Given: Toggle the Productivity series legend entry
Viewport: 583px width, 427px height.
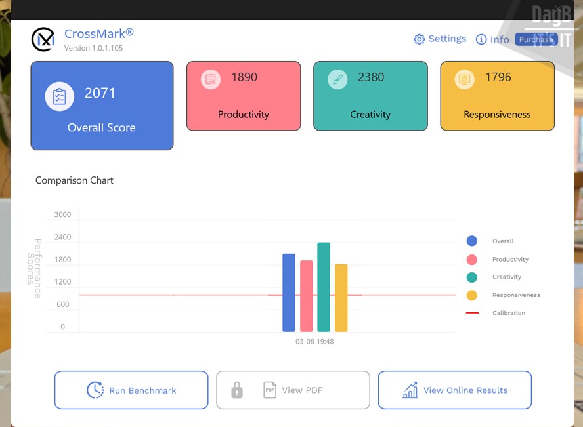Looking at the screenshot, I should click(510, 260).
